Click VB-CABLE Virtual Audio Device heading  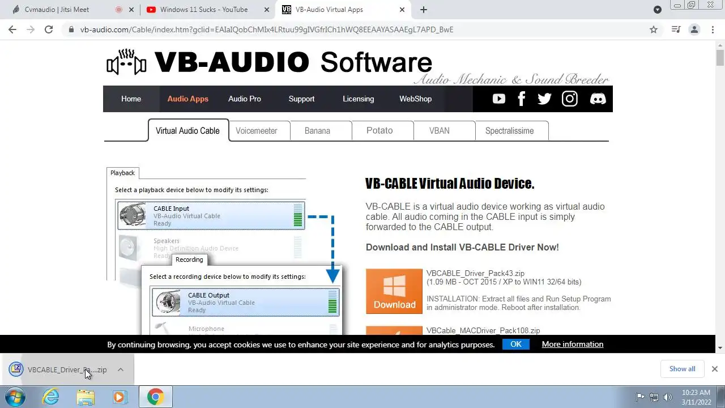(x=450, y=184)
